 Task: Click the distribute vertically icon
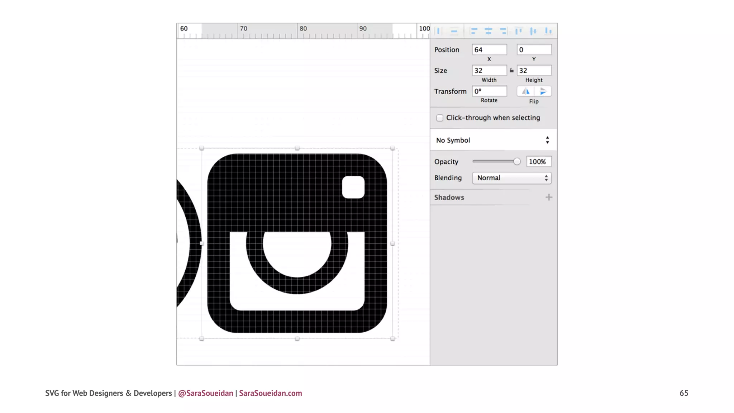pos(454,31)
